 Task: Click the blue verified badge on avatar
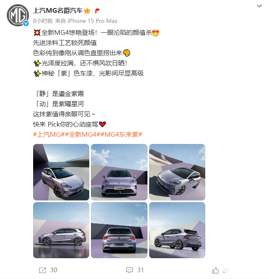[26, 23]
